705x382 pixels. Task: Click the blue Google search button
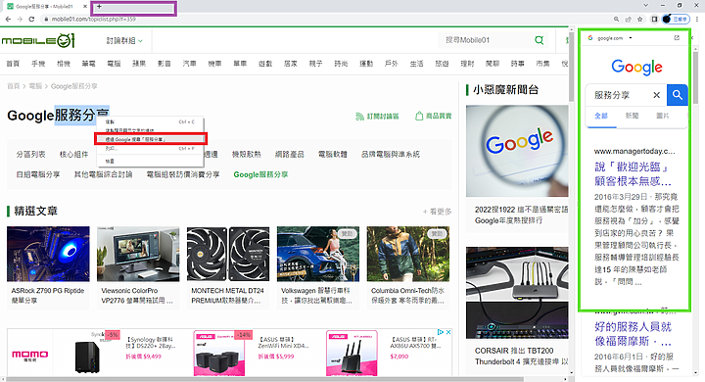pyautogui.click(x=678, y=95)
